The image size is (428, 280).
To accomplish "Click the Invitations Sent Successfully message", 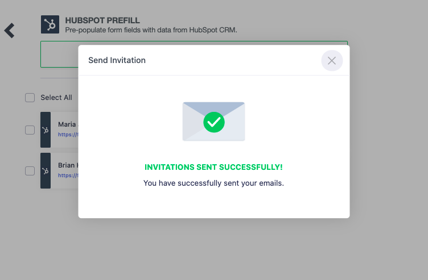I will [x=213, y=168].
